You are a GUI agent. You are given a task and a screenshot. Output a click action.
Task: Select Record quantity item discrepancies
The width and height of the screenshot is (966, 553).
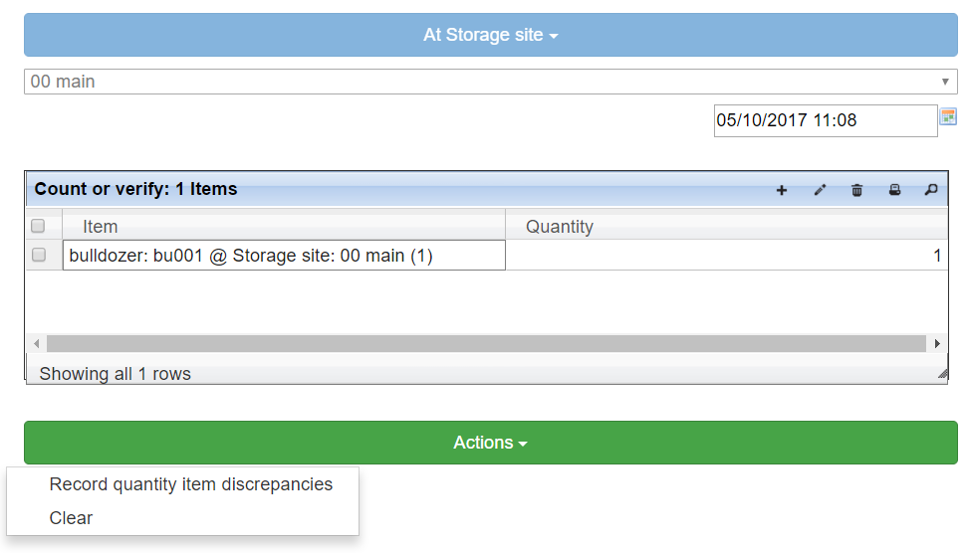191,484
